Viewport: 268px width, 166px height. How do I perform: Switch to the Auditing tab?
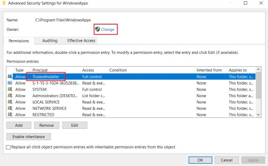(50, 40)
